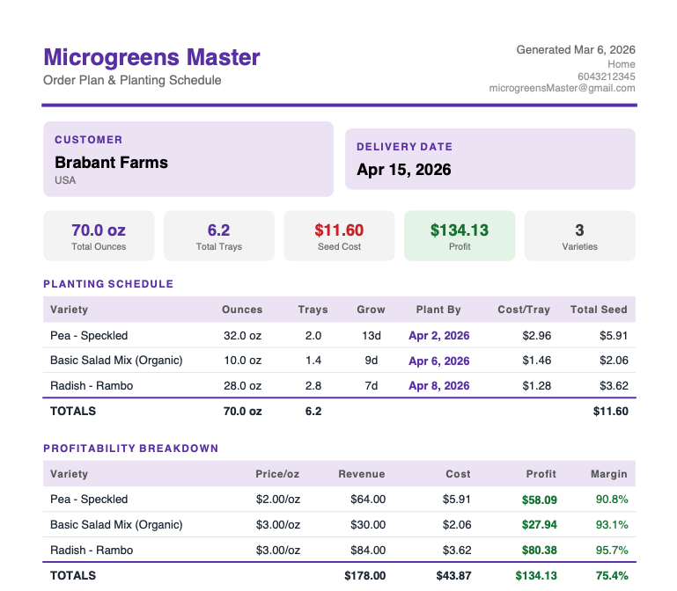Screen dimensions: 677x591
Task: Click the Apr 6, 2026 plant-by date
Action: 438,361
